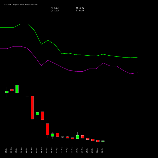Click the green candle for 18 May
Viewport: 158px width, 158px height.
[52, 135]
